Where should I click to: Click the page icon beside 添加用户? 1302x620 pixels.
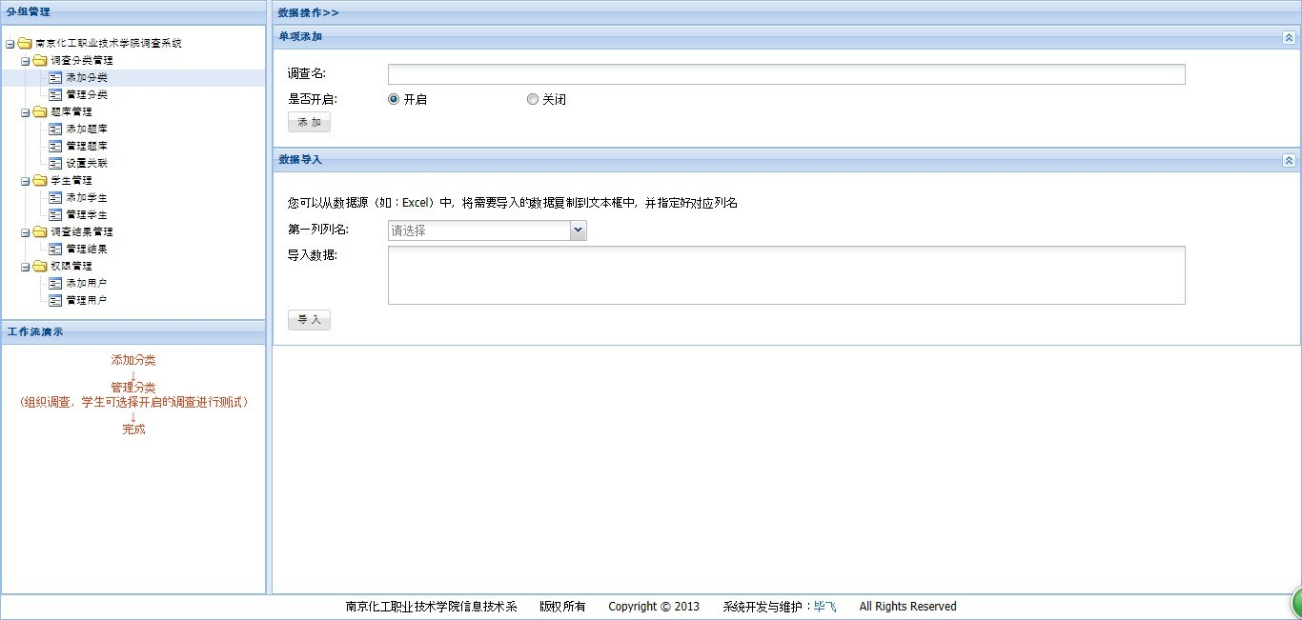55,283
